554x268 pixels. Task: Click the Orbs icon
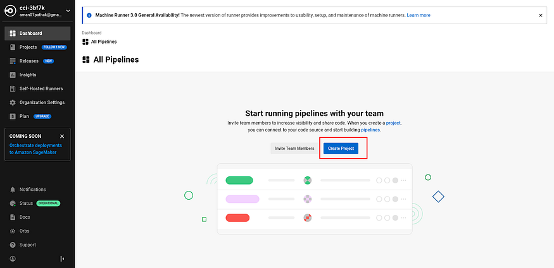tap(13, 231)
